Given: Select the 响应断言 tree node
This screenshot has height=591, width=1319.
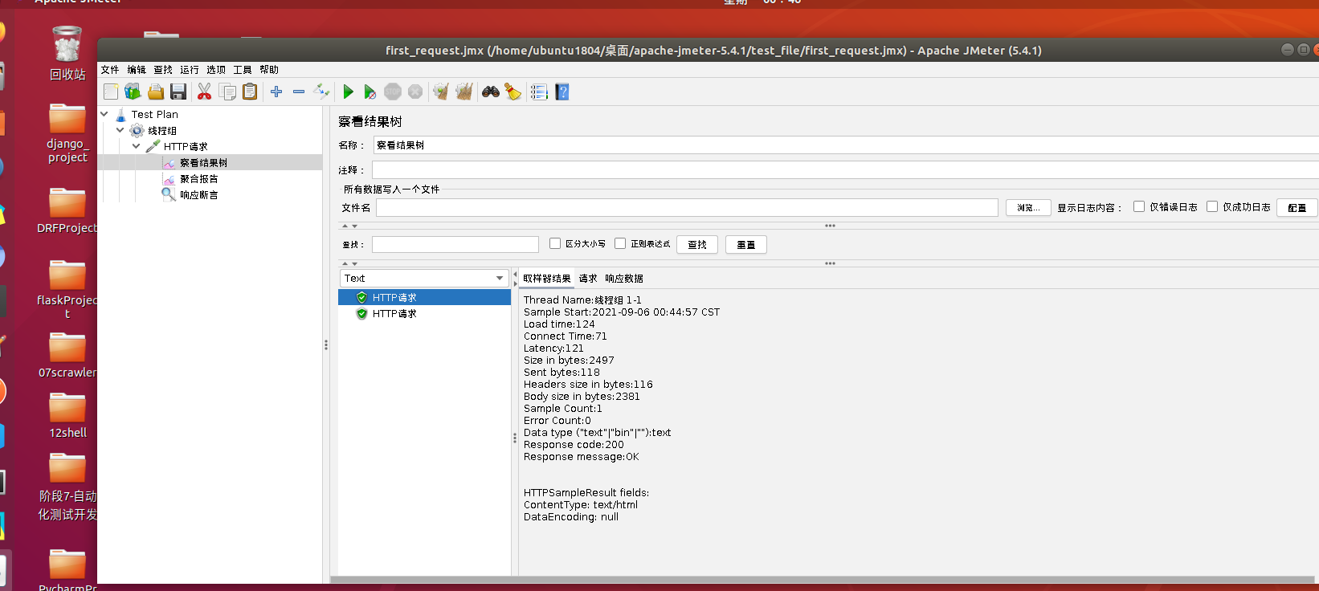Looking at the screenshot, I should tap(198, 195).
